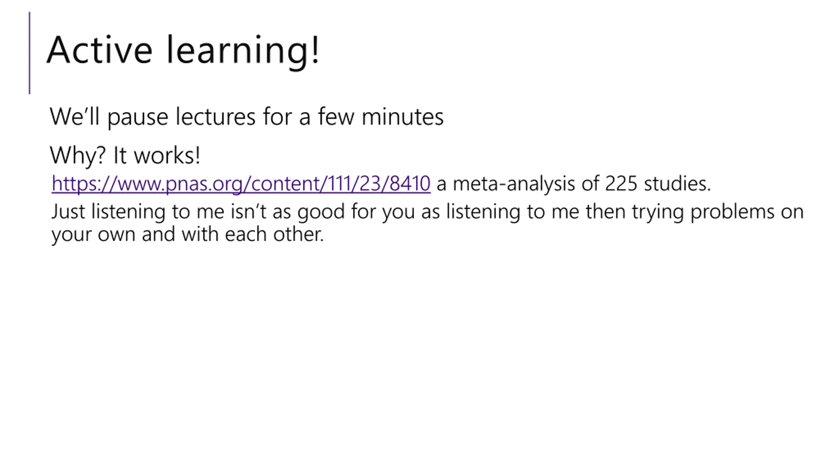Click the "Why? It works!" text
This screenshot has height=472, width=839.
point(125,155)
